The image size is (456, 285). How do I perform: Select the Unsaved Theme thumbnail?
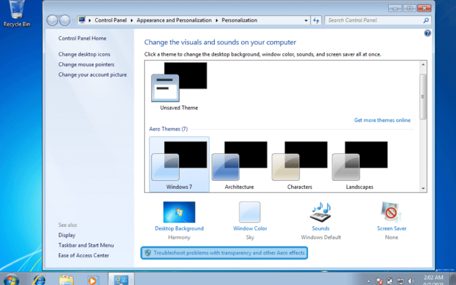point(179,86)
